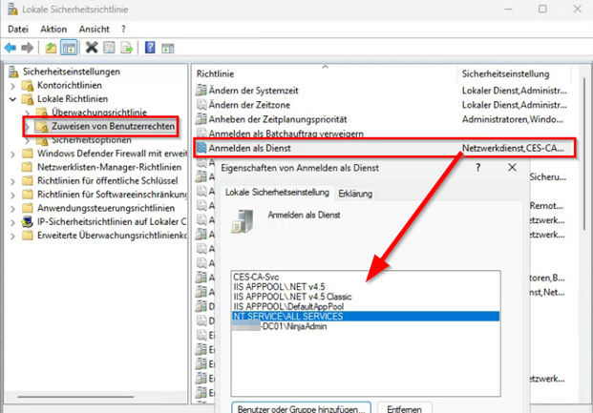Click the Delete X toolbar icon
The height and width of the screenshot is (413, 593).
point(91,48)
